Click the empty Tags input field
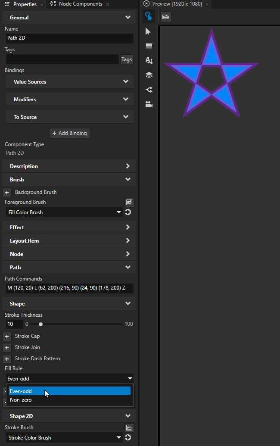280x446 pixels. pyautogui.click(x=62, y=59)
